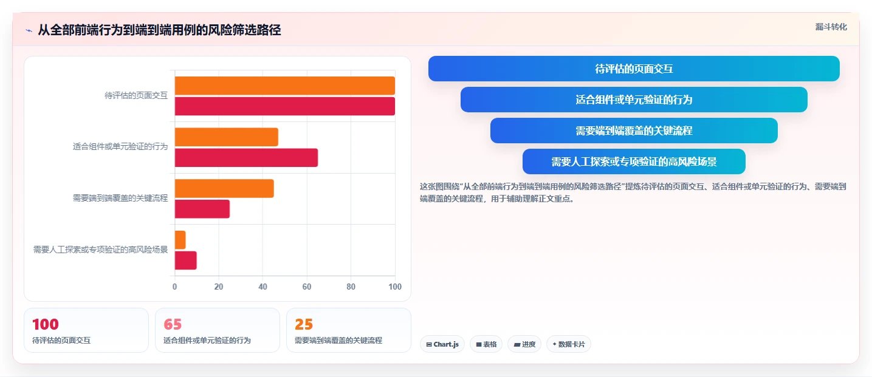
Task: Select the 待评估的页面交互 funnel stage
Action: pyautogui.click(x=634, y=69)
